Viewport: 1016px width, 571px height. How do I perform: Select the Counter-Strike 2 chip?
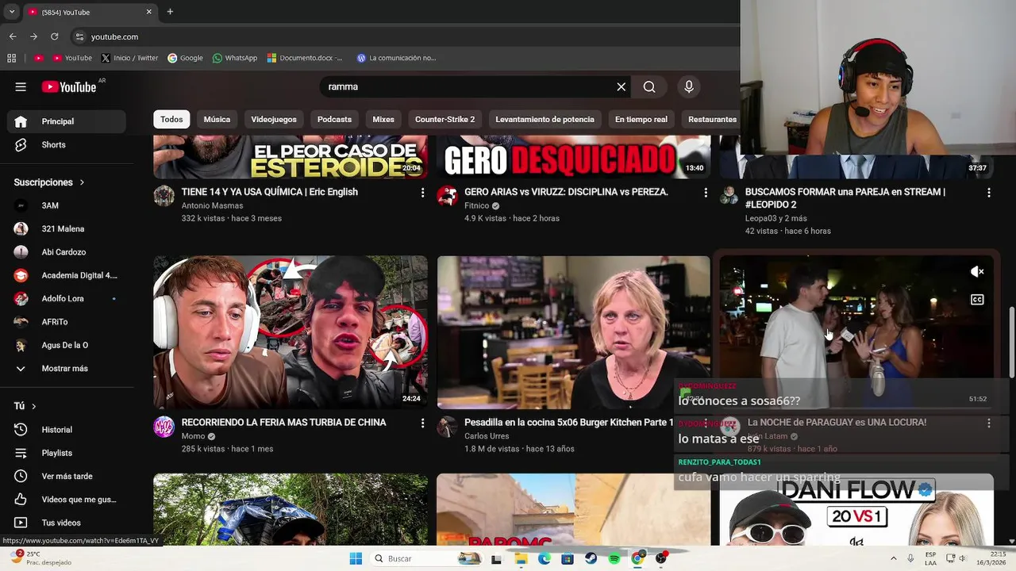coord(444,120)
